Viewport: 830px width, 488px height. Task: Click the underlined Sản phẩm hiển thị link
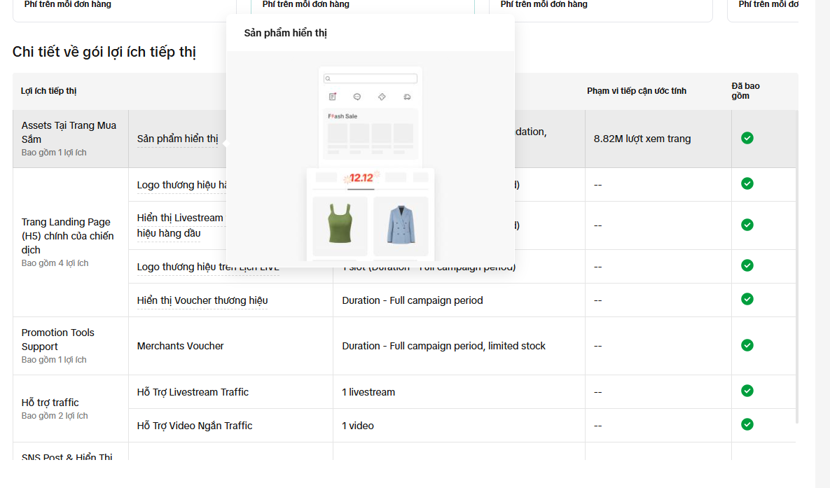tap(178, 139)
